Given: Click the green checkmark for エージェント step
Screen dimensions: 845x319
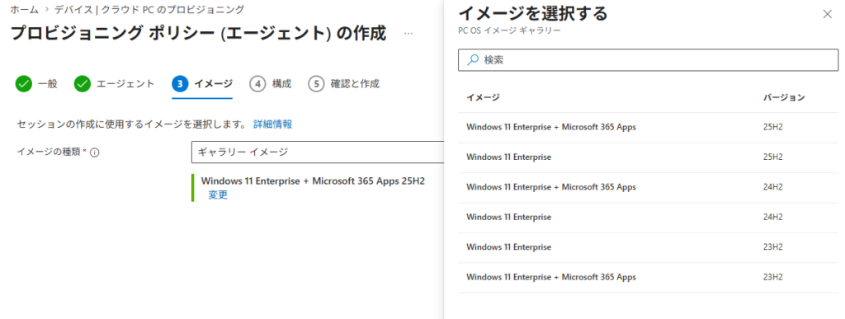Looking at the screenshot, I should click(83, 84).
